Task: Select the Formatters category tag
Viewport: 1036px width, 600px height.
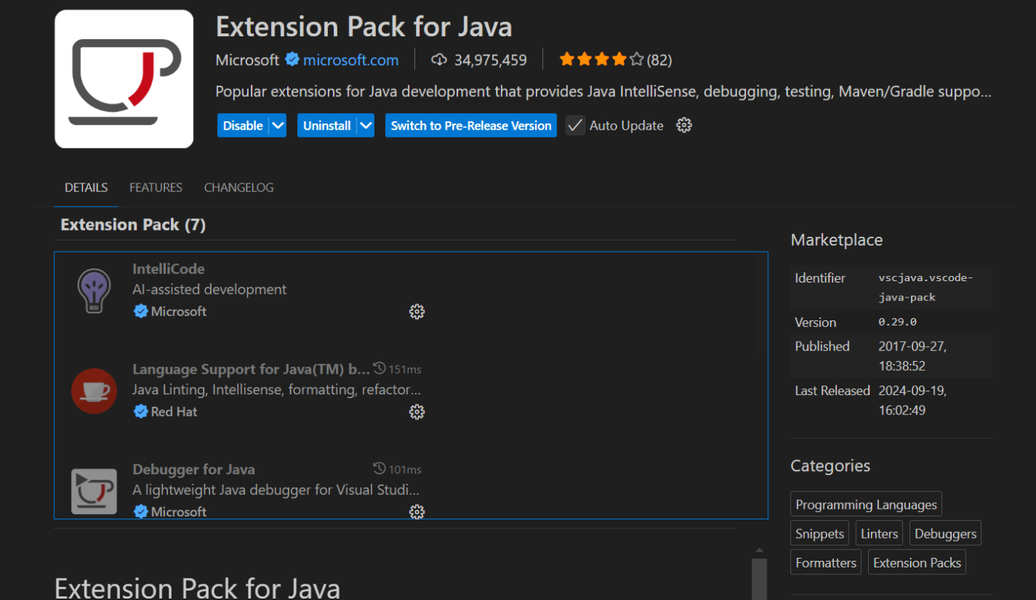Action: [x=826, y=562]
